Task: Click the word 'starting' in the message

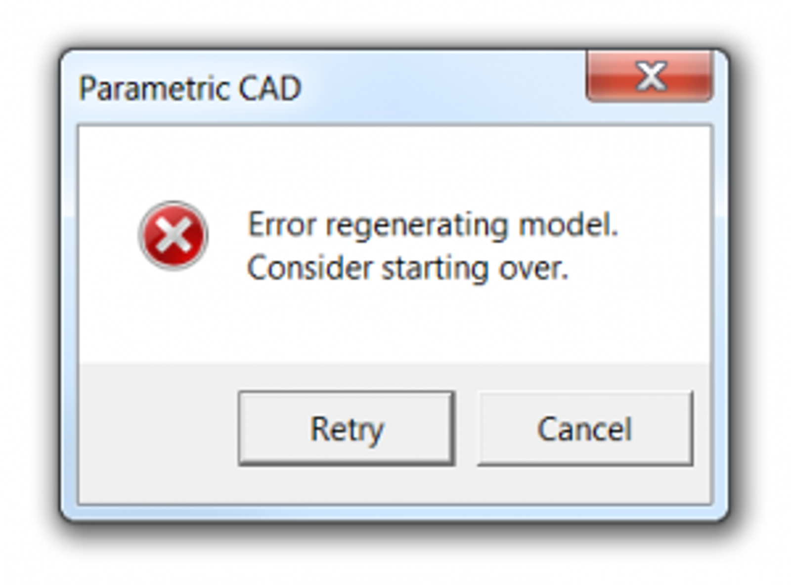Action: pos(435,270)
